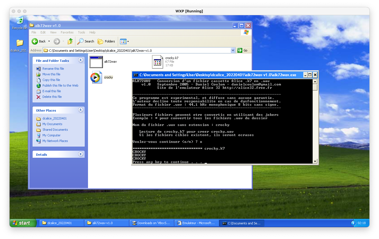This screenshot has width=379, height=239.
Task: Click the console window system menu icon
Action: click(x=136, y=75)
